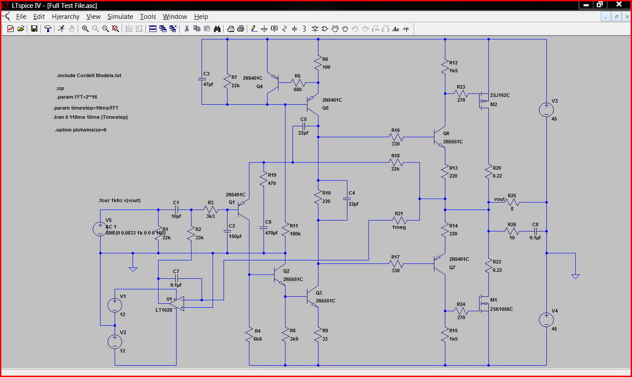Add SPICE directive with .op icon
This screenshot has height=377, width=632.
click(x=406, y=29)
